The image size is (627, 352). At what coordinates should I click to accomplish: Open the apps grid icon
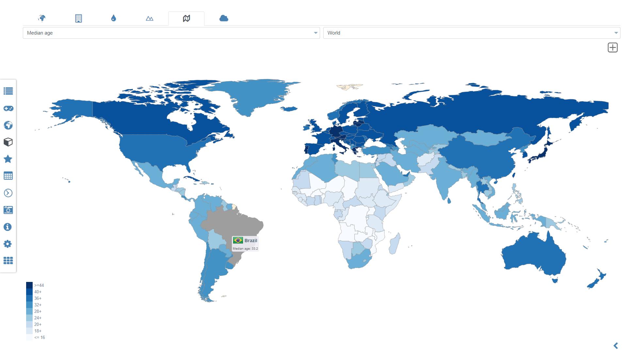click(8, 260)
